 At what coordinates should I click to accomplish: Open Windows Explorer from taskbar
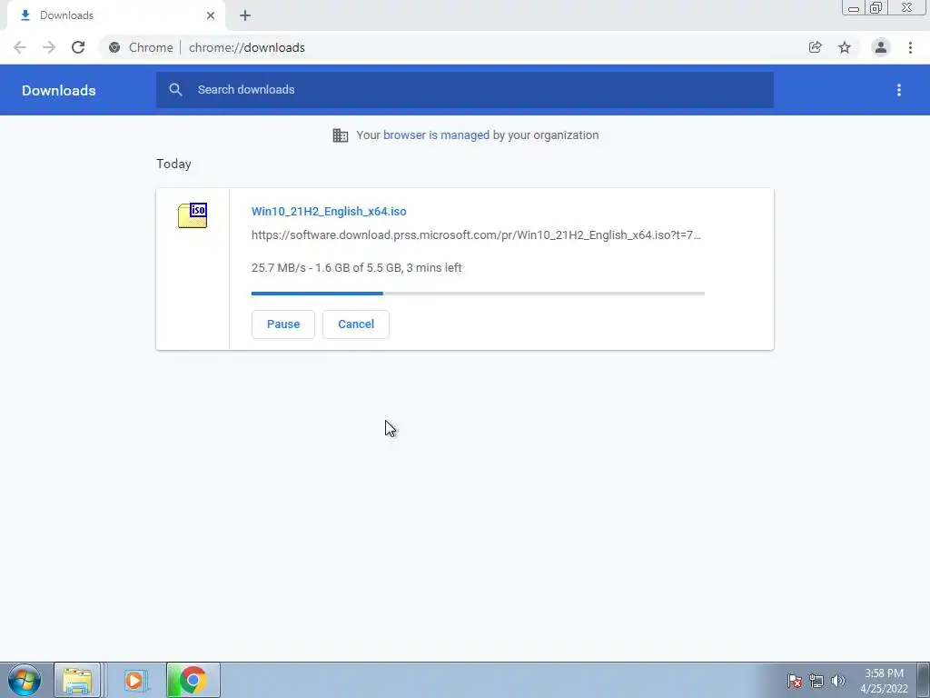click(77, 680)
